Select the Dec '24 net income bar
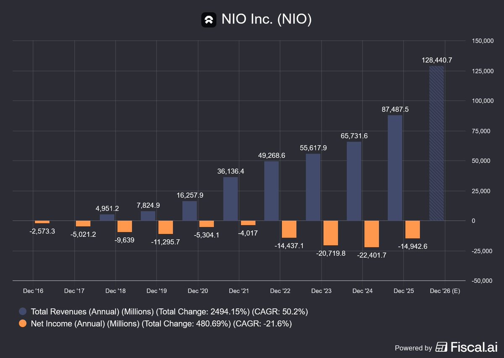 click(372, 234)
